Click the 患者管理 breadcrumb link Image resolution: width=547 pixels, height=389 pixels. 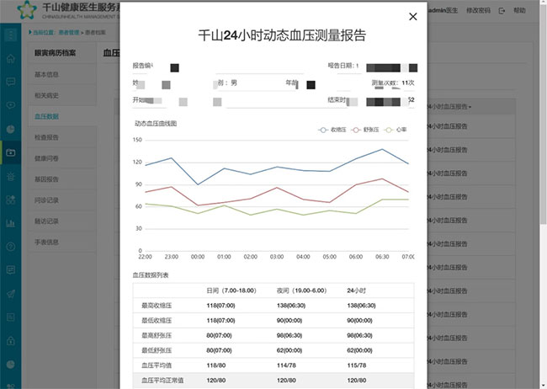[x=69, y=33]
